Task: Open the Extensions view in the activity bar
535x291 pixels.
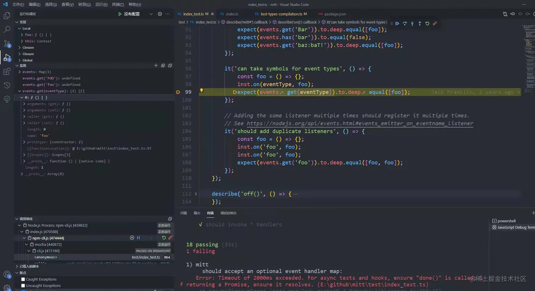Action: [x=7, y=71]
